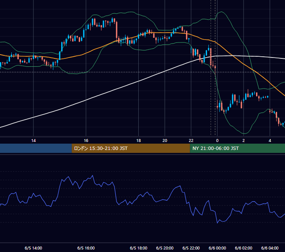Click the 6/5 18:00 date label
The width and height of the screenshot is (285, 252).
point(138,248)
